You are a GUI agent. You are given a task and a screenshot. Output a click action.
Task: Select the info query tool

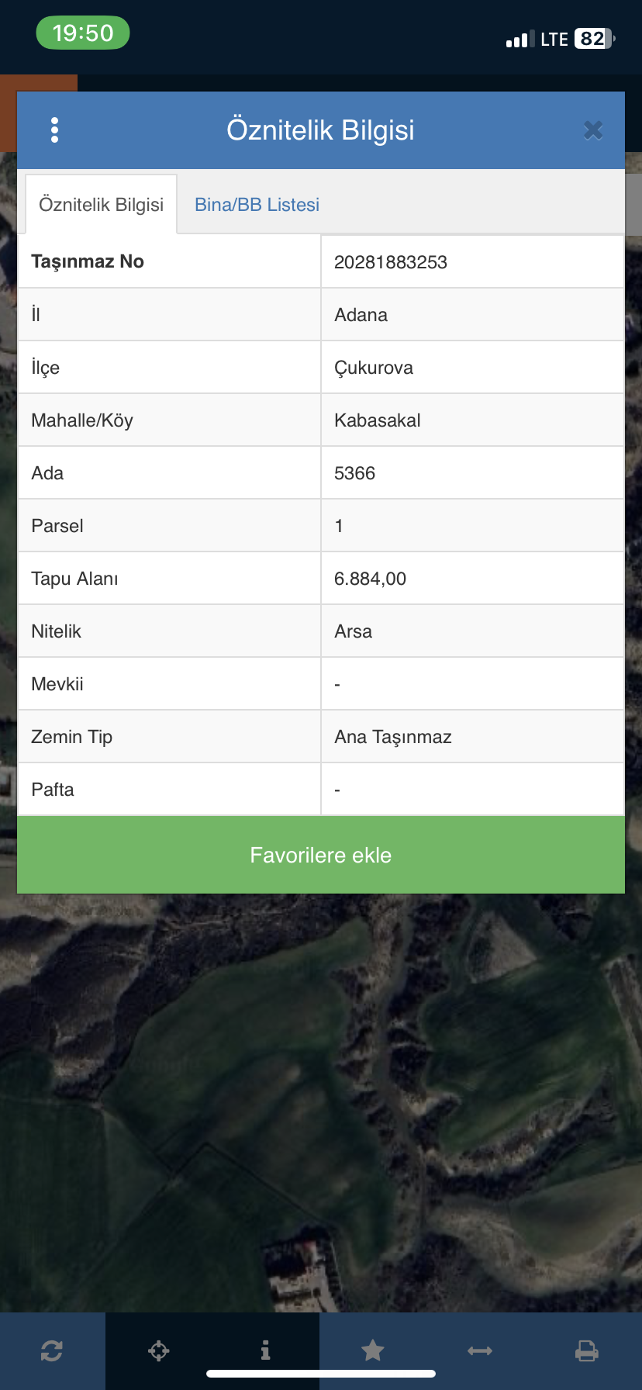coord(266,1351)
